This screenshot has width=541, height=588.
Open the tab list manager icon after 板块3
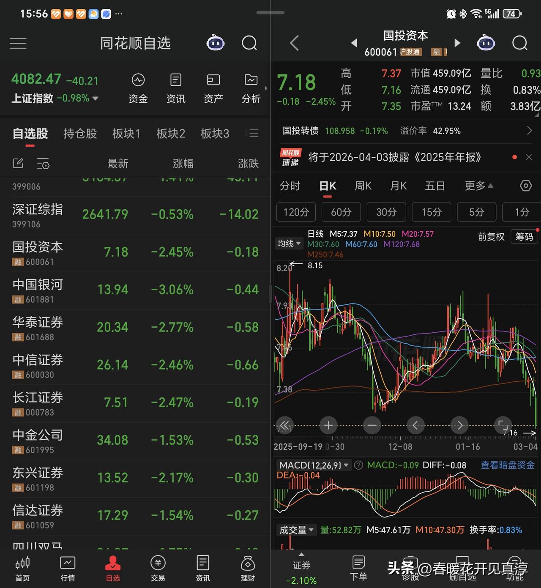pos(252,134)
